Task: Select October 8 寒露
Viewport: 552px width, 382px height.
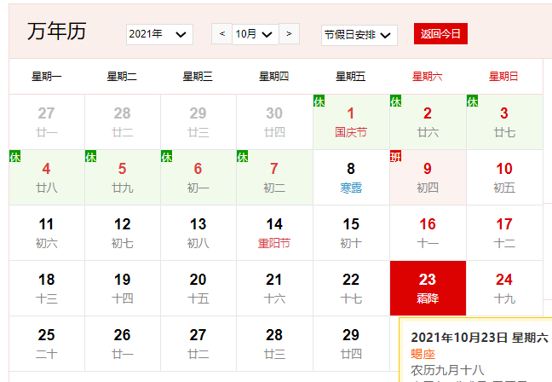Action: [x=351, y=177]
